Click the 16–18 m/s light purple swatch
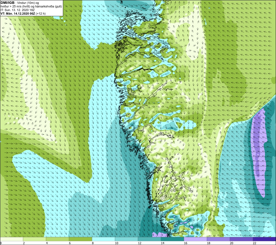The width and height of the screenshot is (276, 245). [x=195, y=239]
